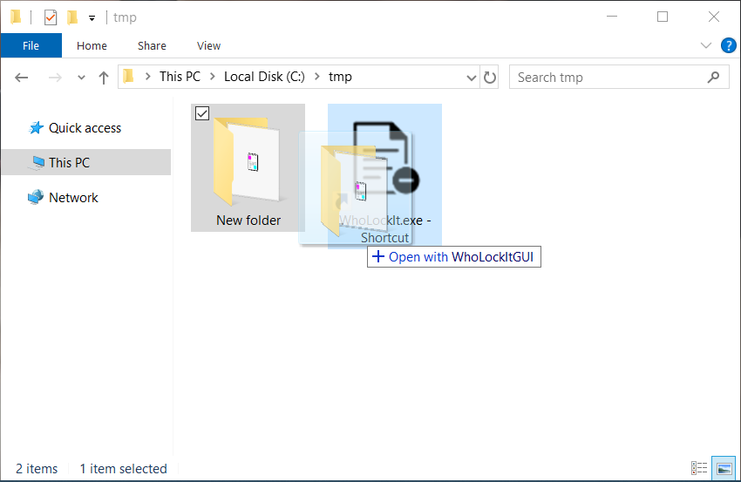The image size is (741, 482).
Task: Select Network in navigation pane
Action: point(64,198)
